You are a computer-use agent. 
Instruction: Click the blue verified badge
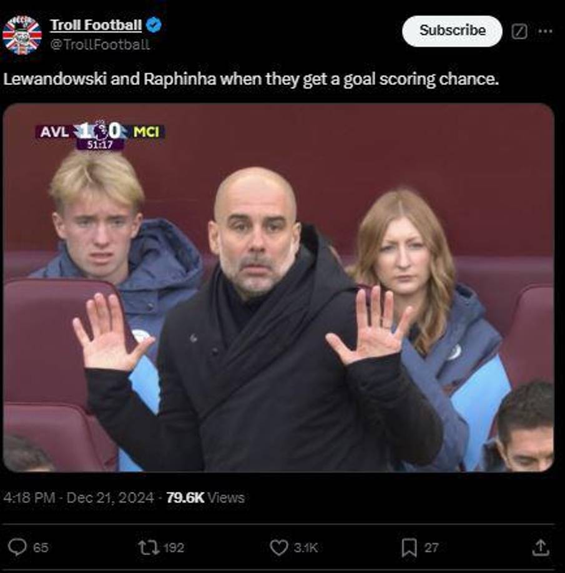tap(154, 26)
